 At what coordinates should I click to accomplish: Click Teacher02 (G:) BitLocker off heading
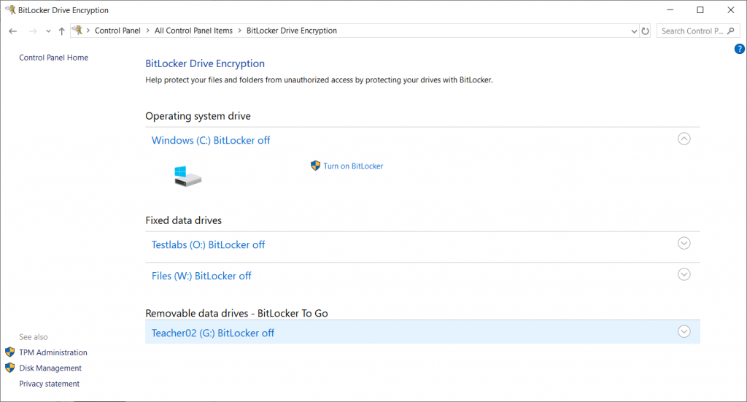213,333
